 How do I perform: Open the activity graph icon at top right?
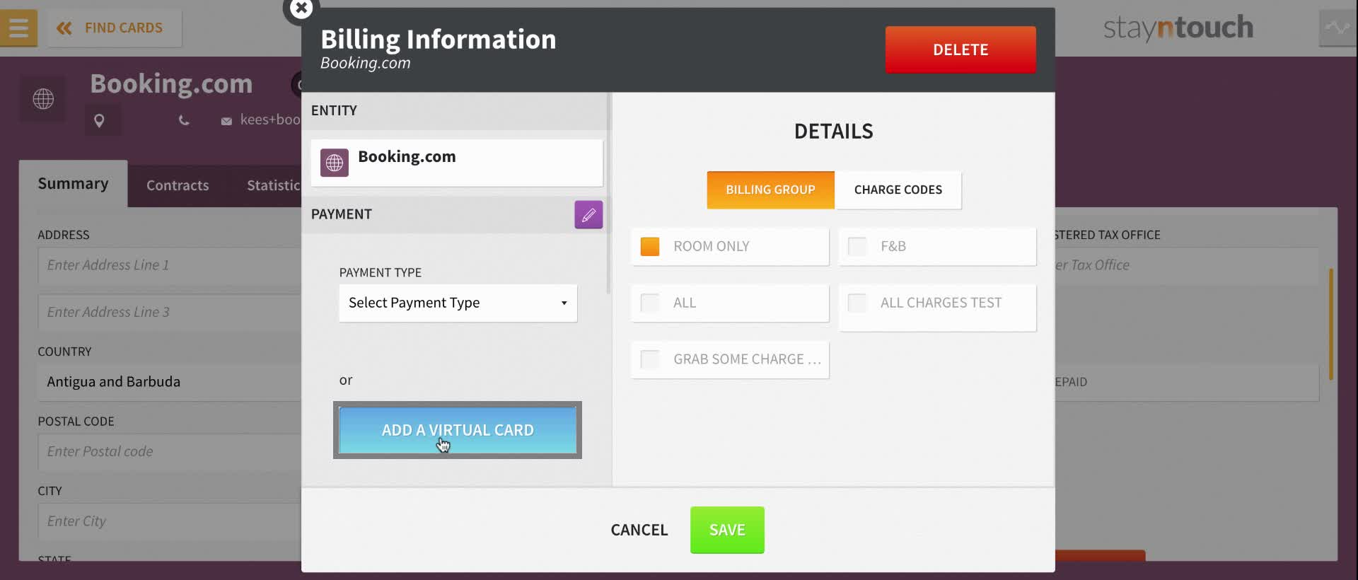(1337, 28)
